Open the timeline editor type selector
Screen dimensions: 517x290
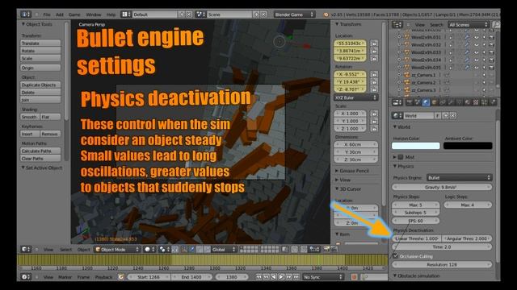pyautogui.click(x=26, y=277)
